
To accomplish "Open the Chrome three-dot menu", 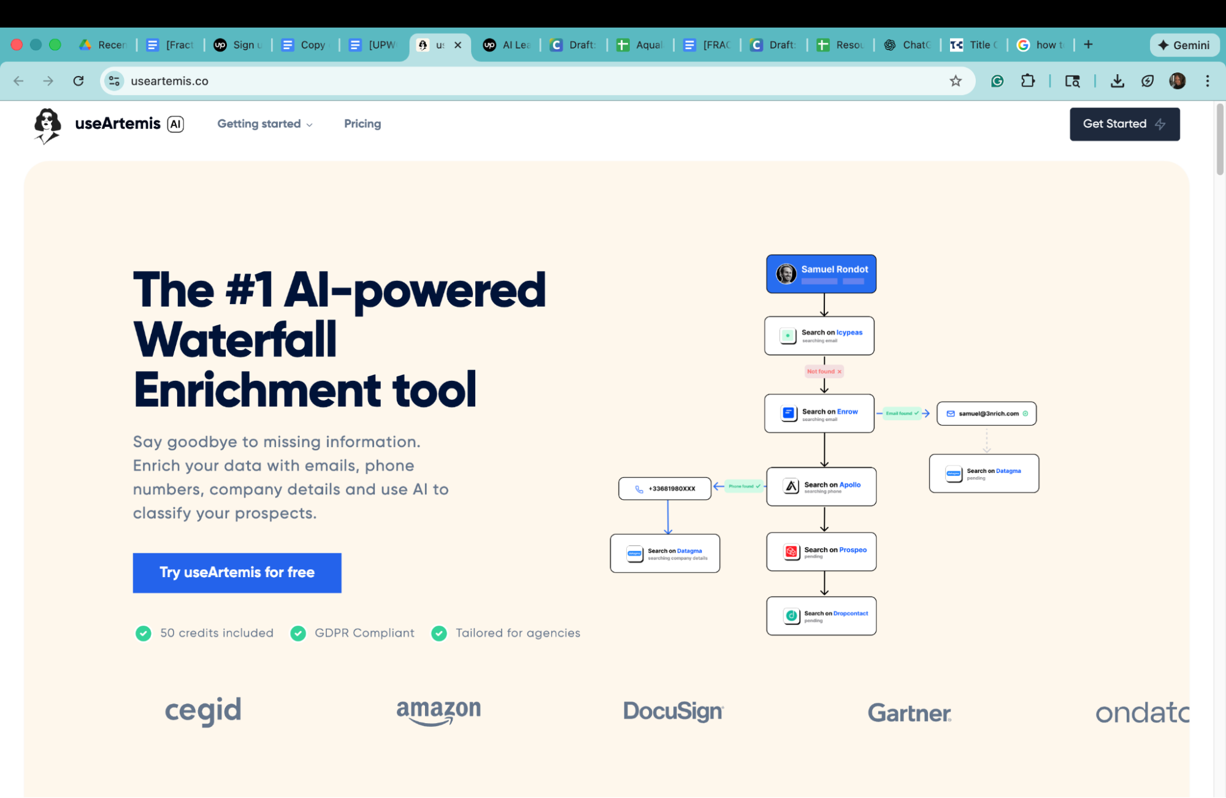I will pyautogui.click(x=1207, y=81).
